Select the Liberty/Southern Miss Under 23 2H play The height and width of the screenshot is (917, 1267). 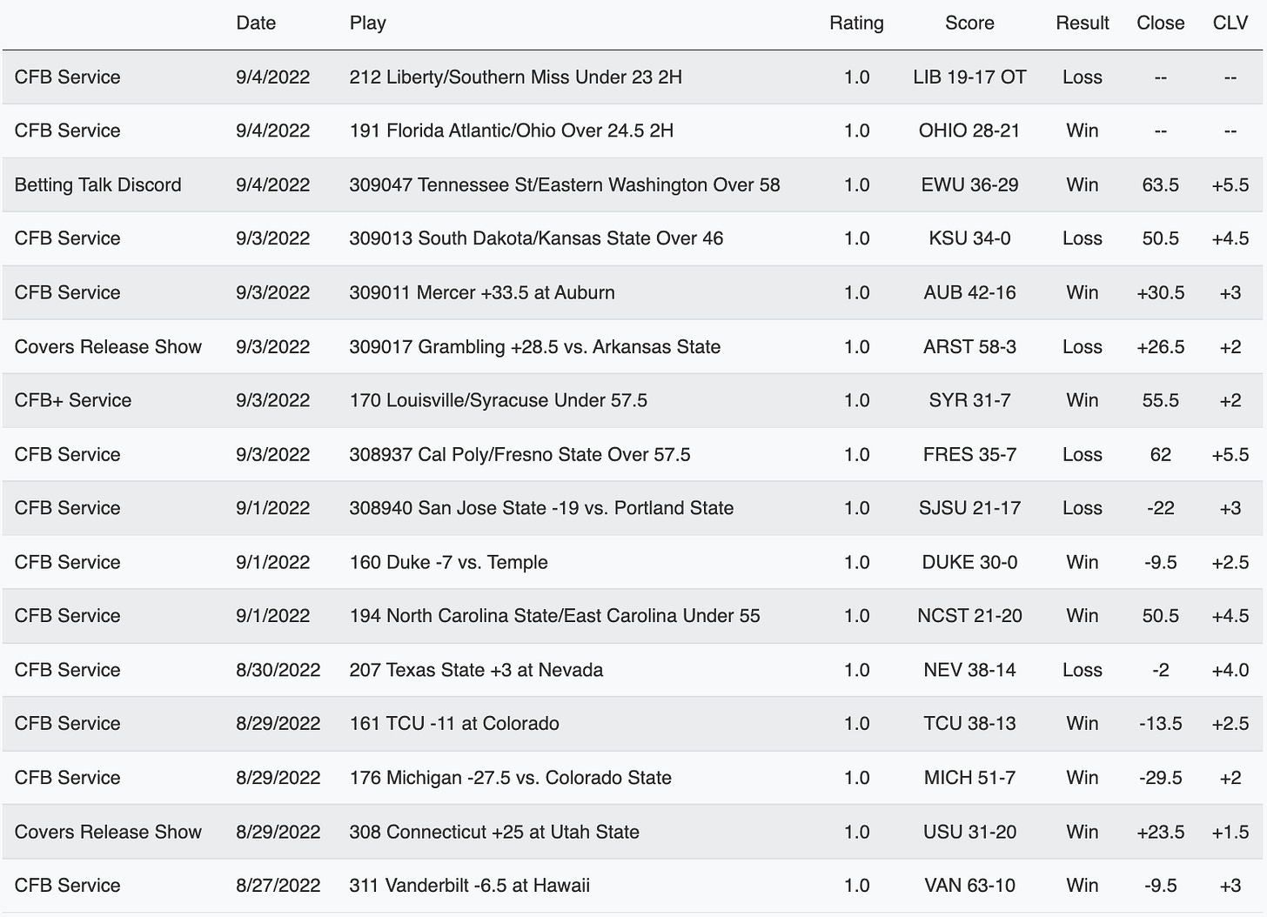pos(516,77)
